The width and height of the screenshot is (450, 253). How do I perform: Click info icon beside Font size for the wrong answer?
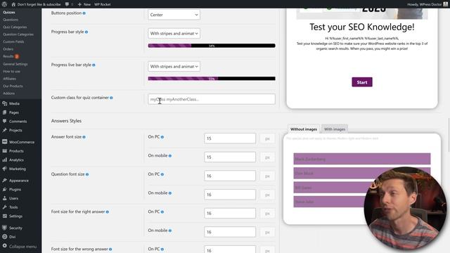point(110,249)
